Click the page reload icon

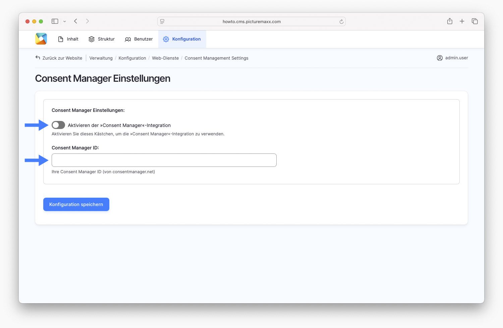pyautogui.click(x=341, y=21)
